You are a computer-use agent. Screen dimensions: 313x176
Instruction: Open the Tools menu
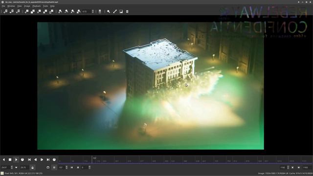[45, 6]
